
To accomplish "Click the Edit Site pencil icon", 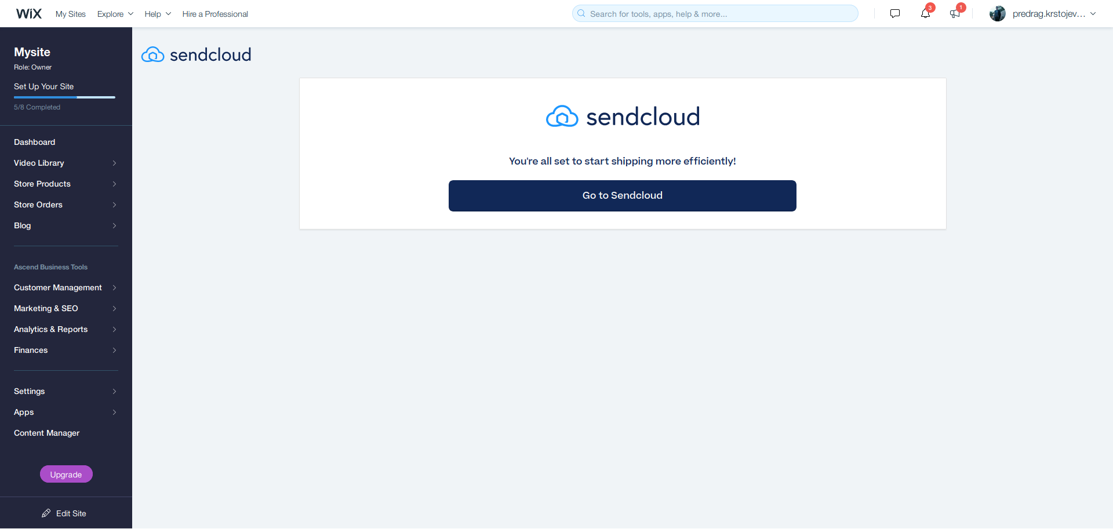I will [x=46, y=513].
